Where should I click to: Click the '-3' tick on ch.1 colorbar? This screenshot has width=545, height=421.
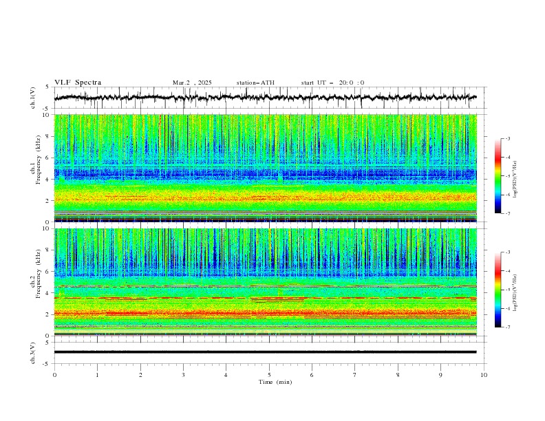507,138
